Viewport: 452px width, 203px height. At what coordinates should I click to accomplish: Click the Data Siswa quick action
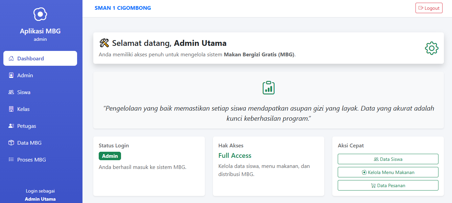388,159
